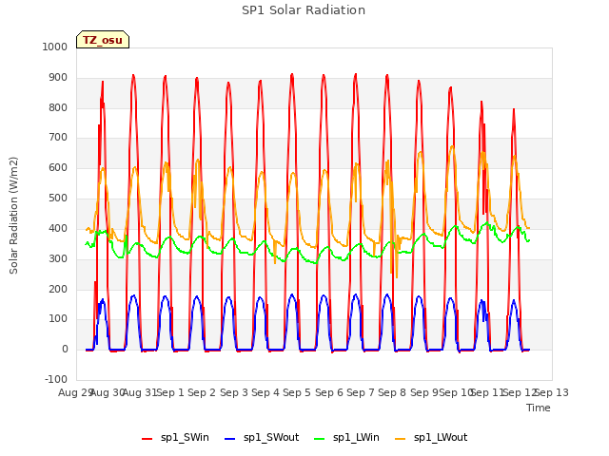Click the TZ_osu annotation box
The image size is (609, 456).
[x=103, y=40]
